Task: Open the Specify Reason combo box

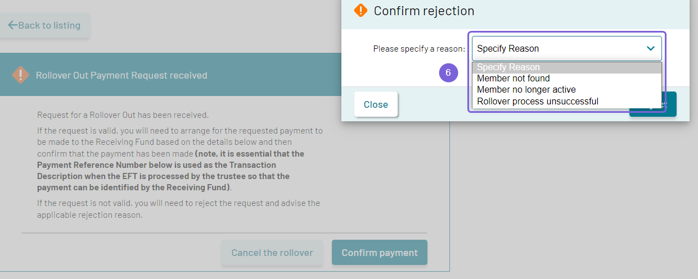Action: 567,49
